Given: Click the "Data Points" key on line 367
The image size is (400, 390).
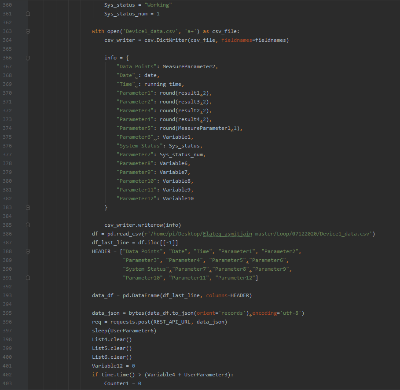Looking at the screenshot, I should 136,66.
